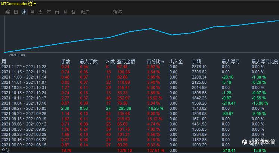Click the -293.06 loss amount cell
The height and width of the screenshot is (153, 279).
(x=124, y=108)
